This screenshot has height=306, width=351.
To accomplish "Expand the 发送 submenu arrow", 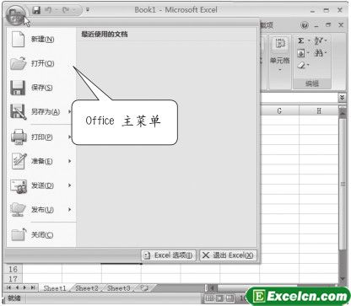I will [x=69, y=185].
